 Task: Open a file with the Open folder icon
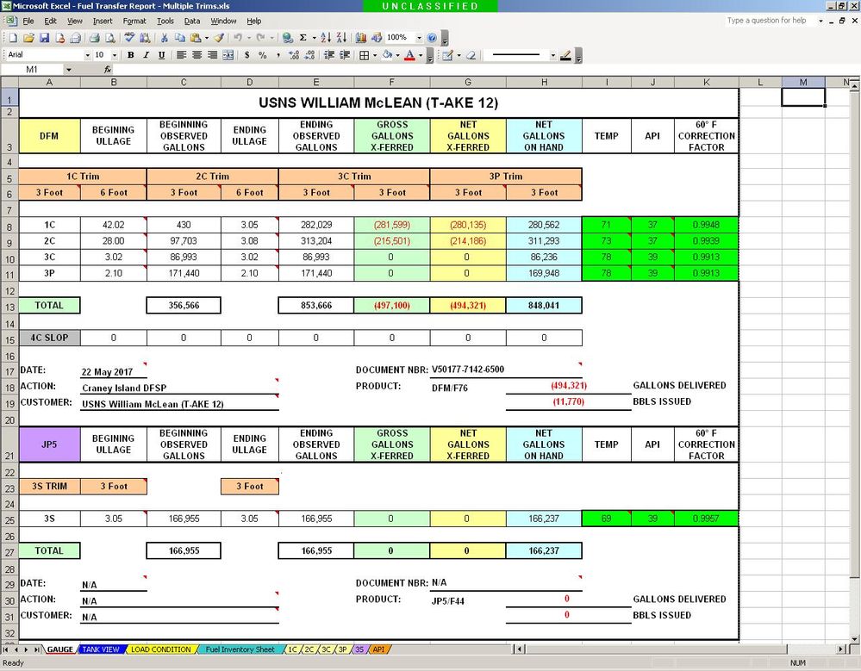coord(28,38)
